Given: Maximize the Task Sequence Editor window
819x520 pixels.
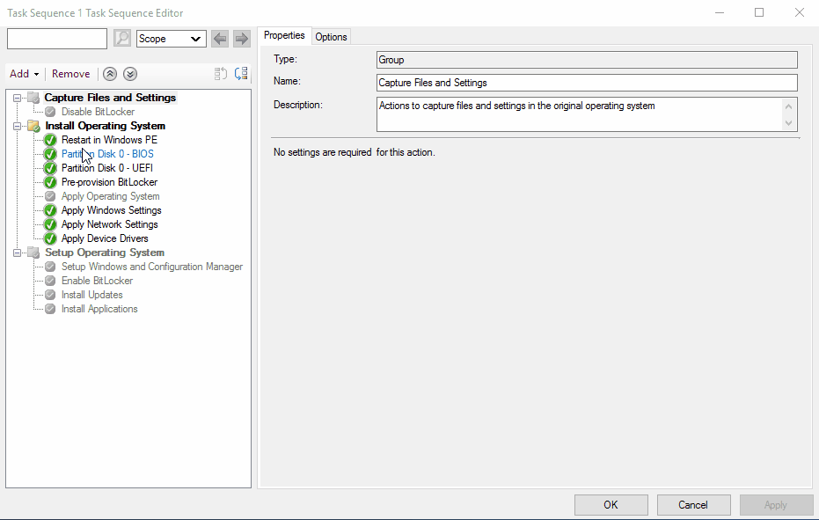Looking at the screenshot, I should pos(759,12).
